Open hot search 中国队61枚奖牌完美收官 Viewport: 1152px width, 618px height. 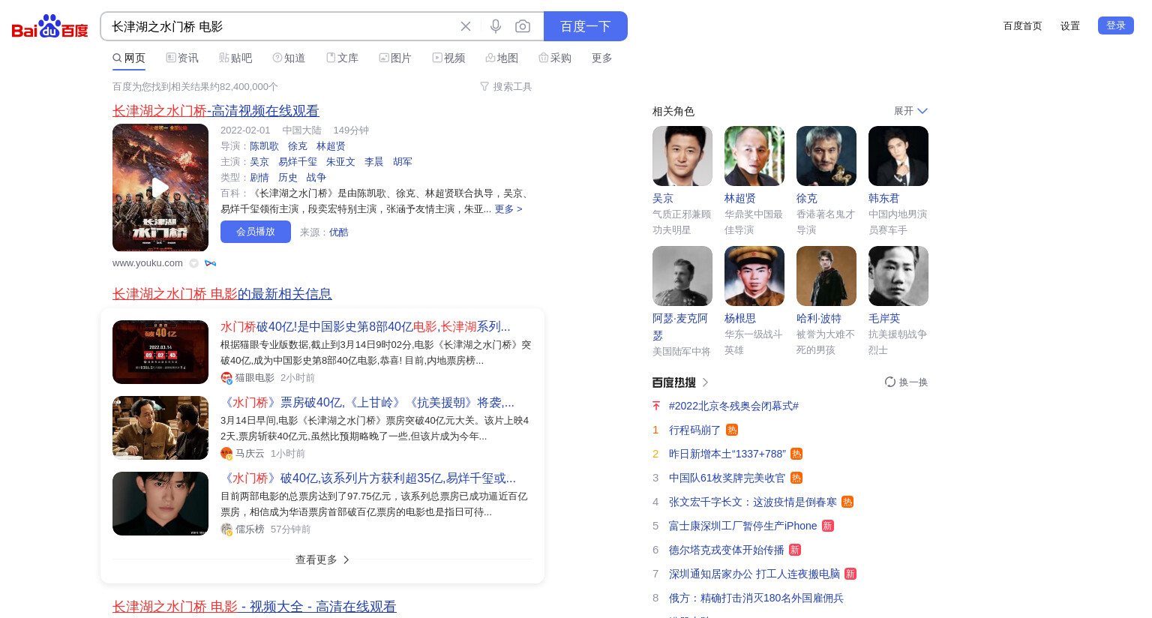pos(727,478)
